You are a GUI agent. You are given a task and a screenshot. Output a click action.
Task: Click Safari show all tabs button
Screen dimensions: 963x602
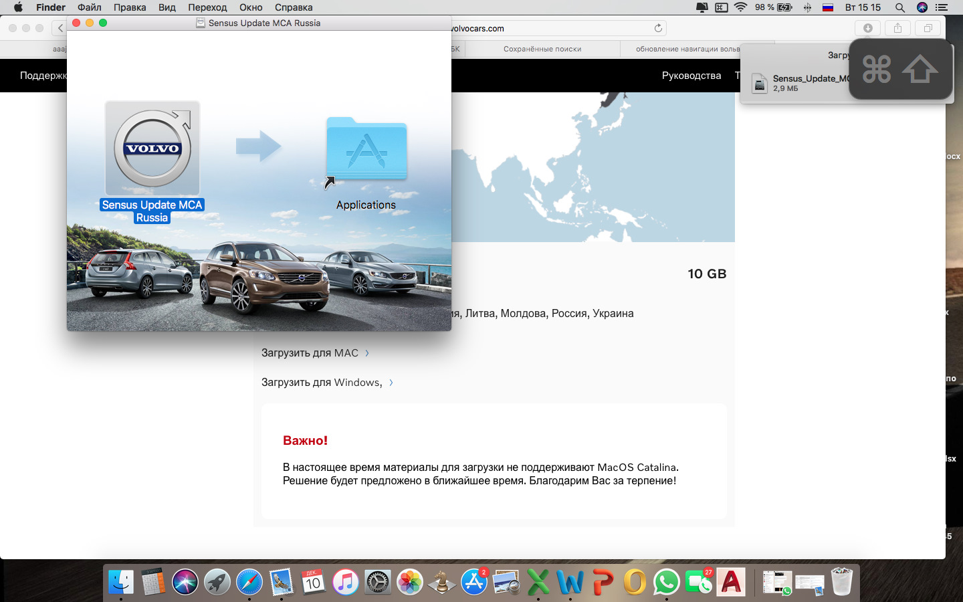(928, 28)
